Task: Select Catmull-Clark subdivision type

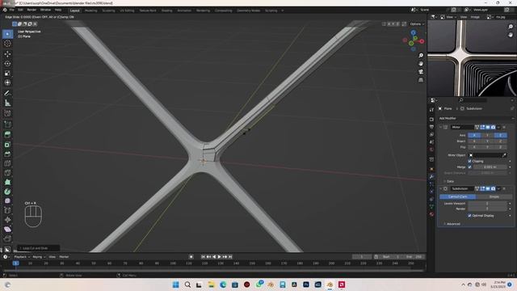Action: pos(458,196)
